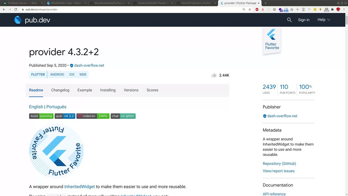Expand the Help dropdown menu

click(x=324, y=20)
